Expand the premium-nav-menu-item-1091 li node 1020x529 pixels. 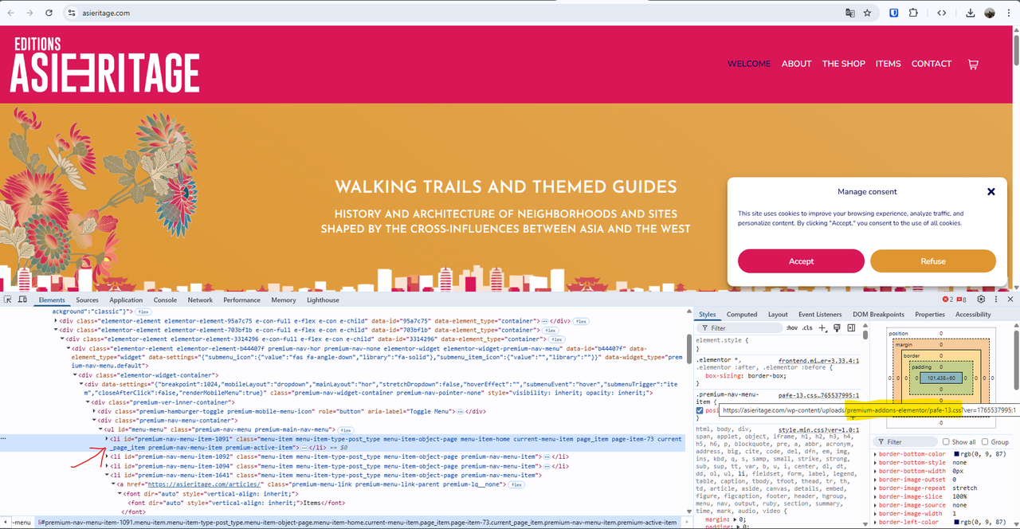(107, 439)
